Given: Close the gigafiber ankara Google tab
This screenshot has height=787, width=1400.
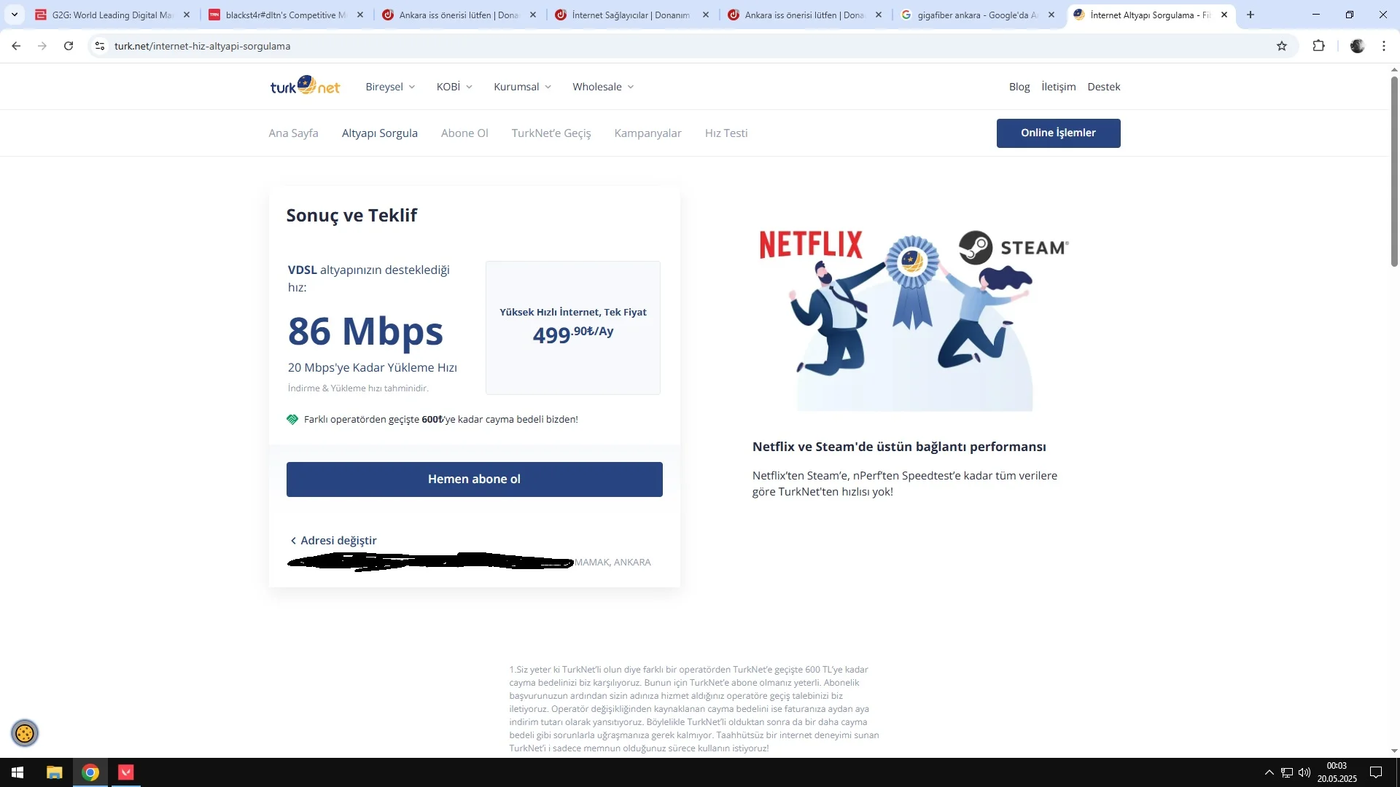Looking at the screenshot, I should [x=1051, y=15].
